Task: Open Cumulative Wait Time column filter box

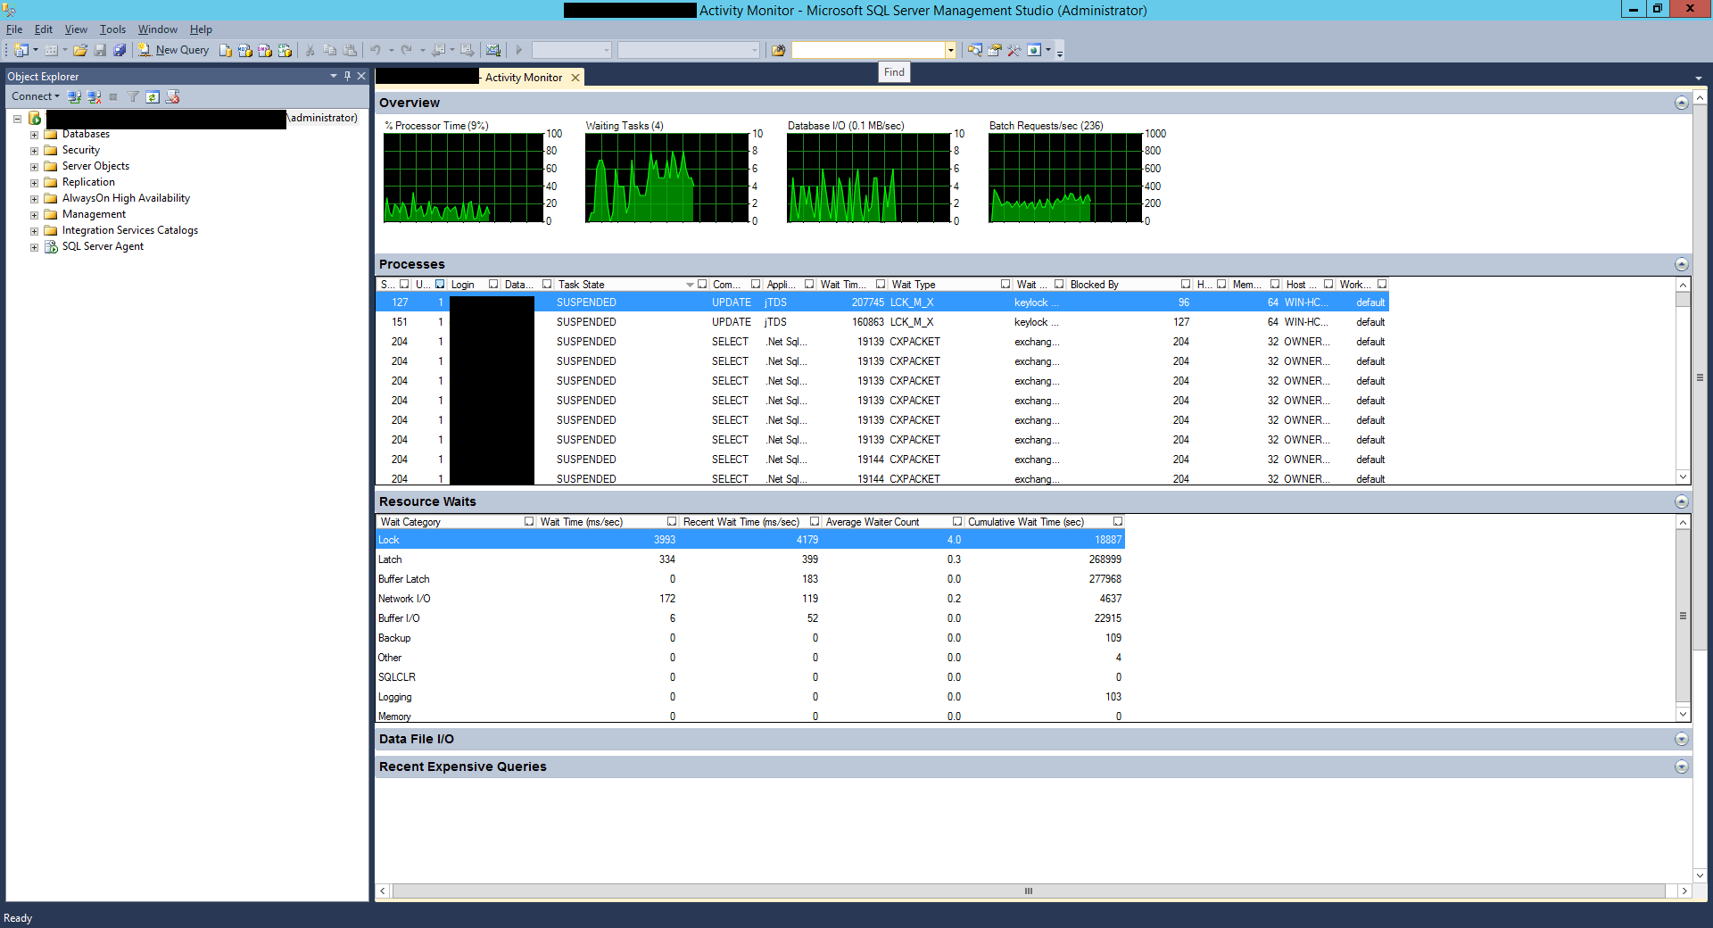Action: (x=1118, y=522)
